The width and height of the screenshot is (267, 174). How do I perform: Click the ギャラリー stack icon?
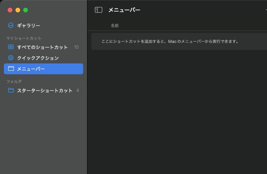point(11,26)
